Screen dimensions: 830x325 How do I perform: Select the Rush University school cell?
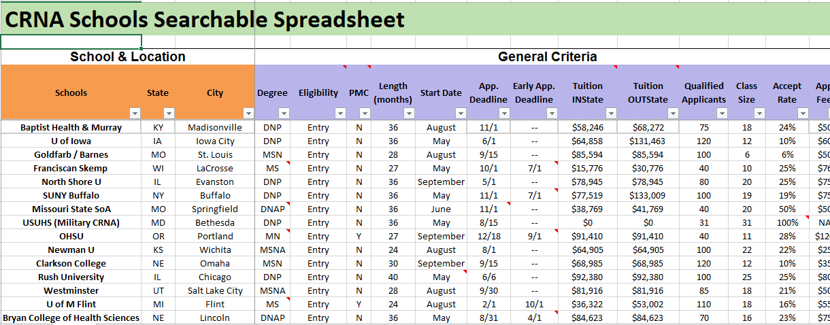pyautogui.click(x=71, y=277)
